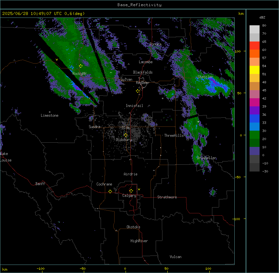The width and height of the screenshot is (279, 273).
Task: Select the Lacombe city label
Action: tap(146, 62)
